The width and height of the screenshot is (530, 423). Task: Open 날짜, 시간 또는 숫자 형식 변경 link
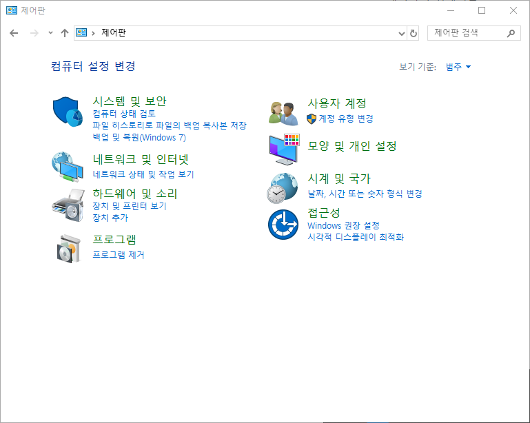(x=365, y=194)
